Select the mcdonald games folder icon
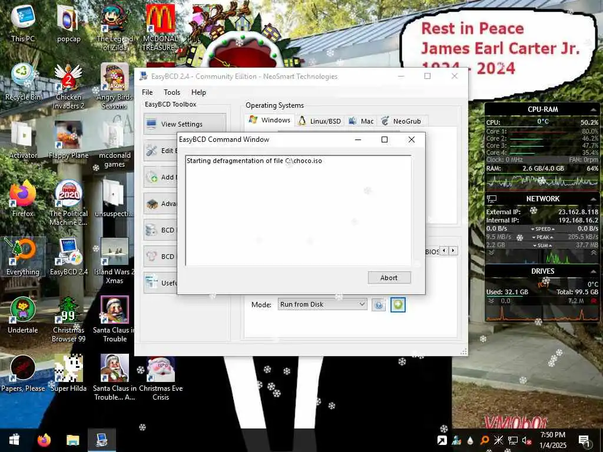Image resolution: width=603 pixels, height=452 pixels. [115, 145]
